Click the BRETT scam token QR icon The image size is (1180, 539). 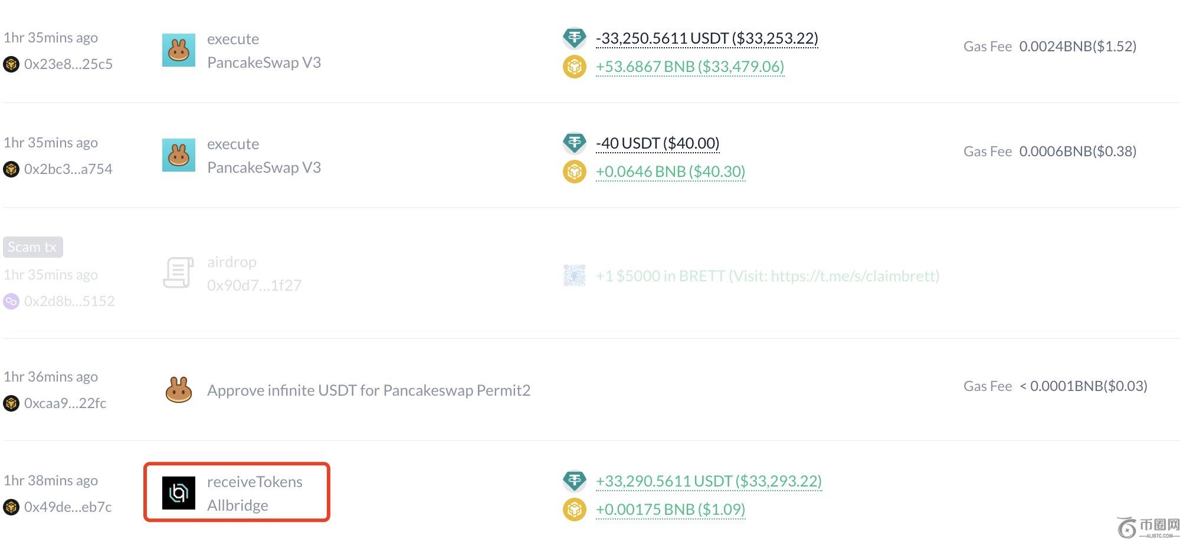click(x=574, y=275)
